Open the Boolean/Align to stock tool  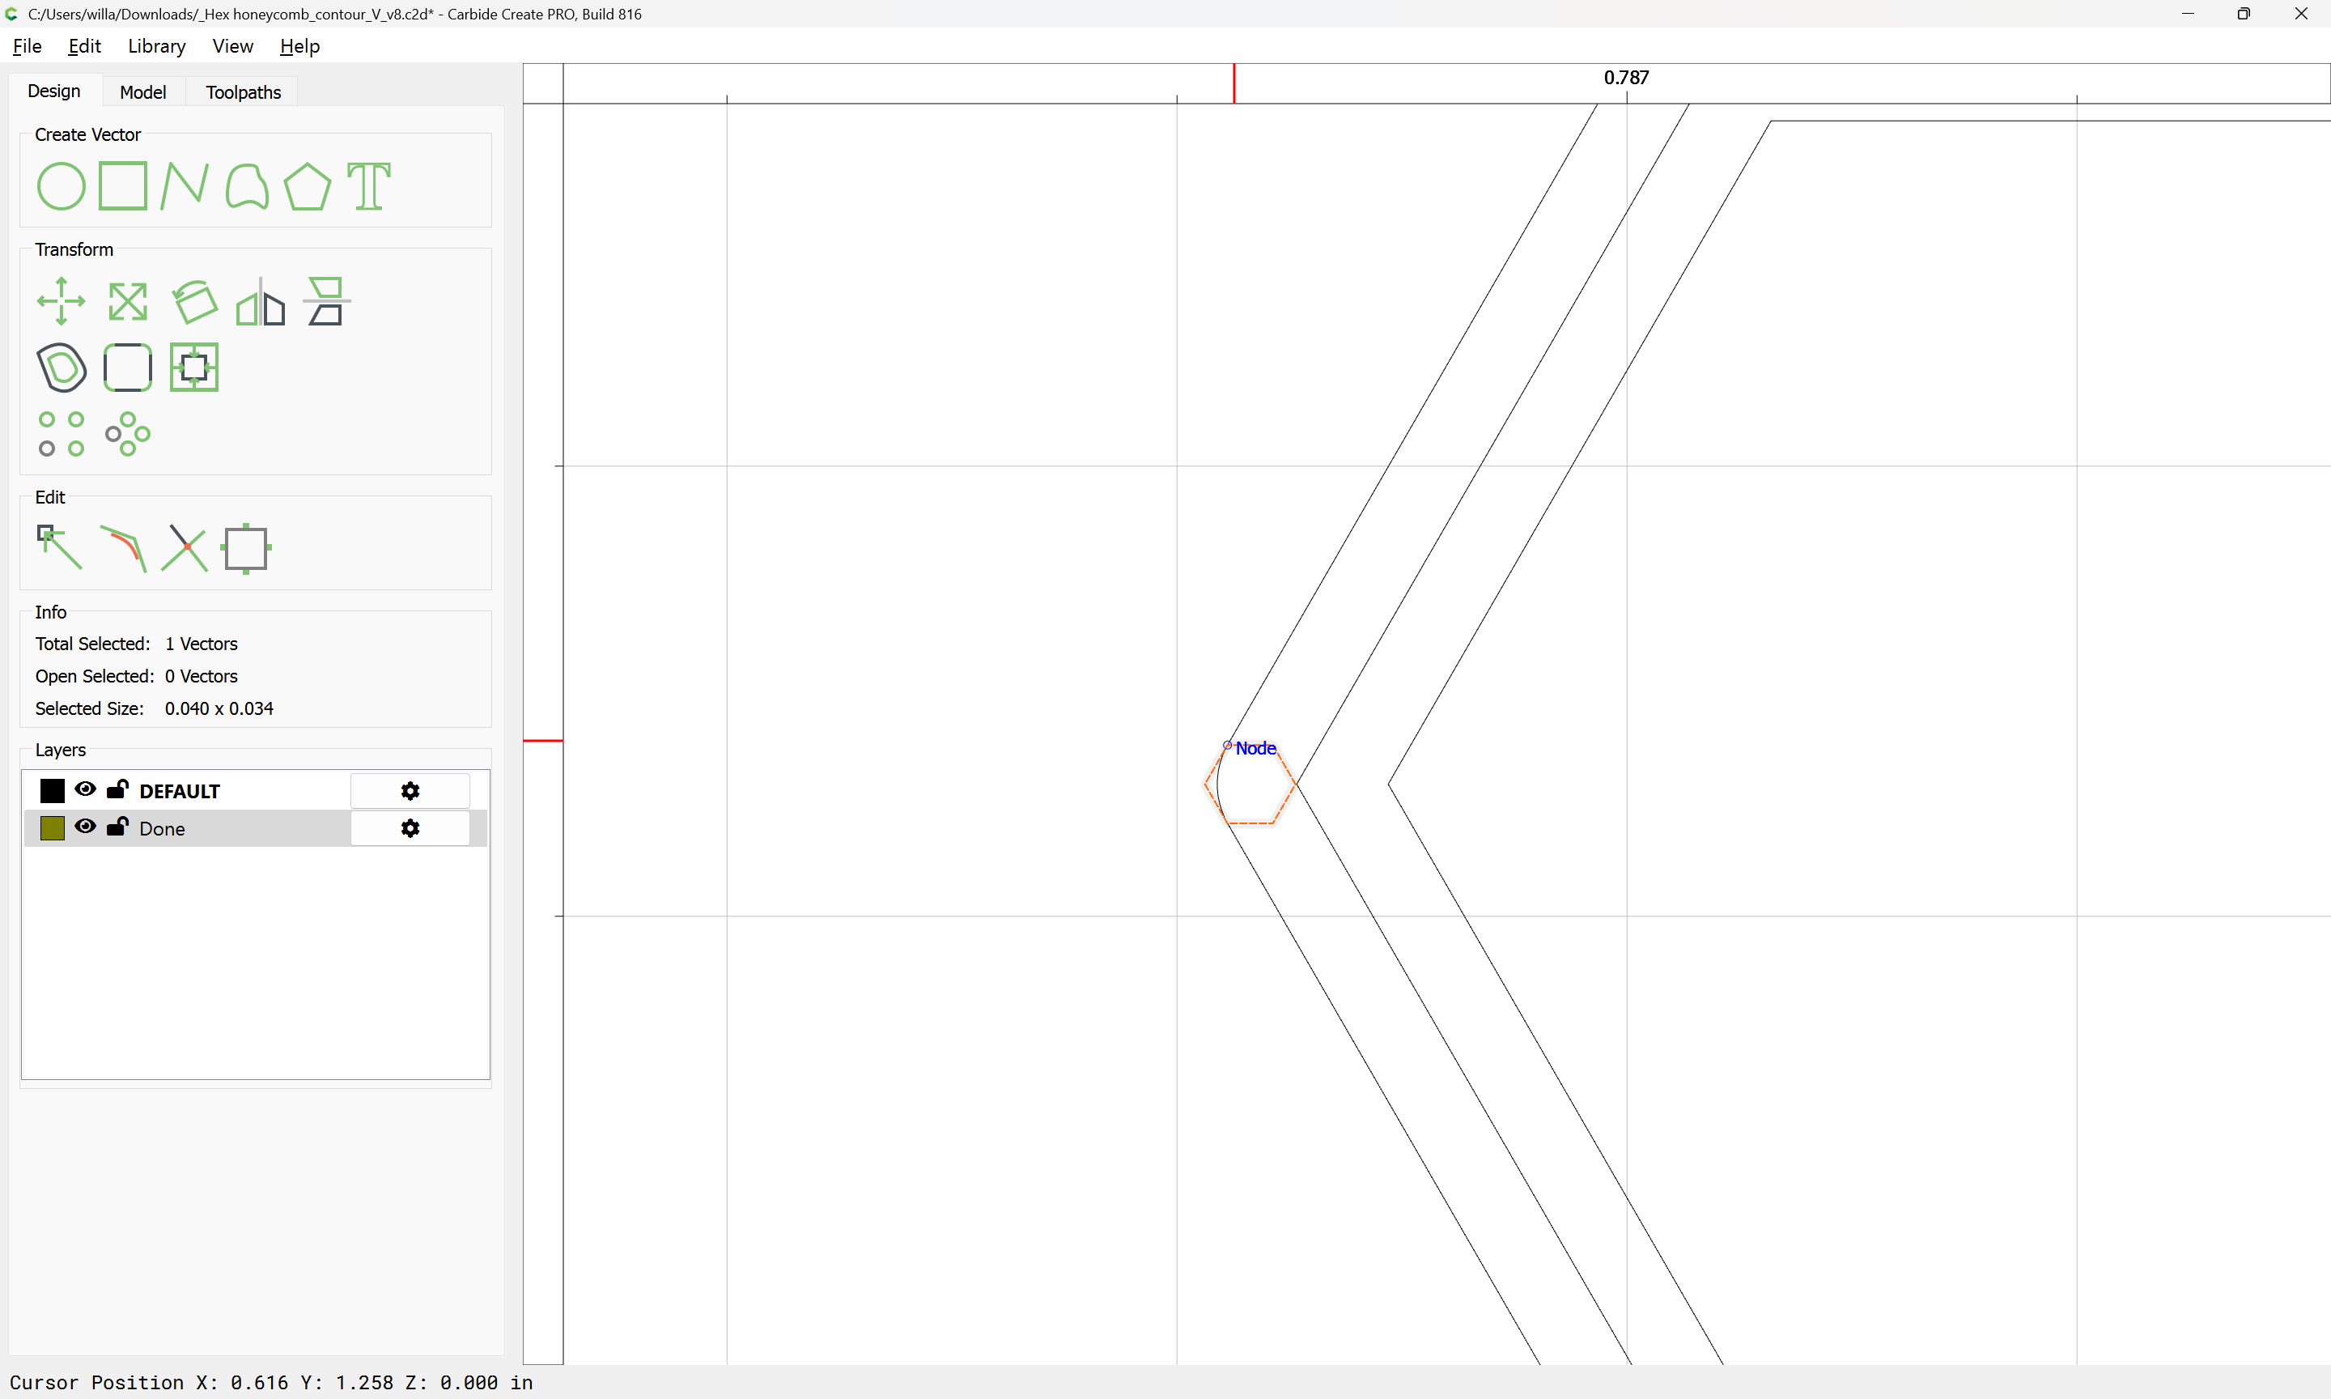(194, 368)
